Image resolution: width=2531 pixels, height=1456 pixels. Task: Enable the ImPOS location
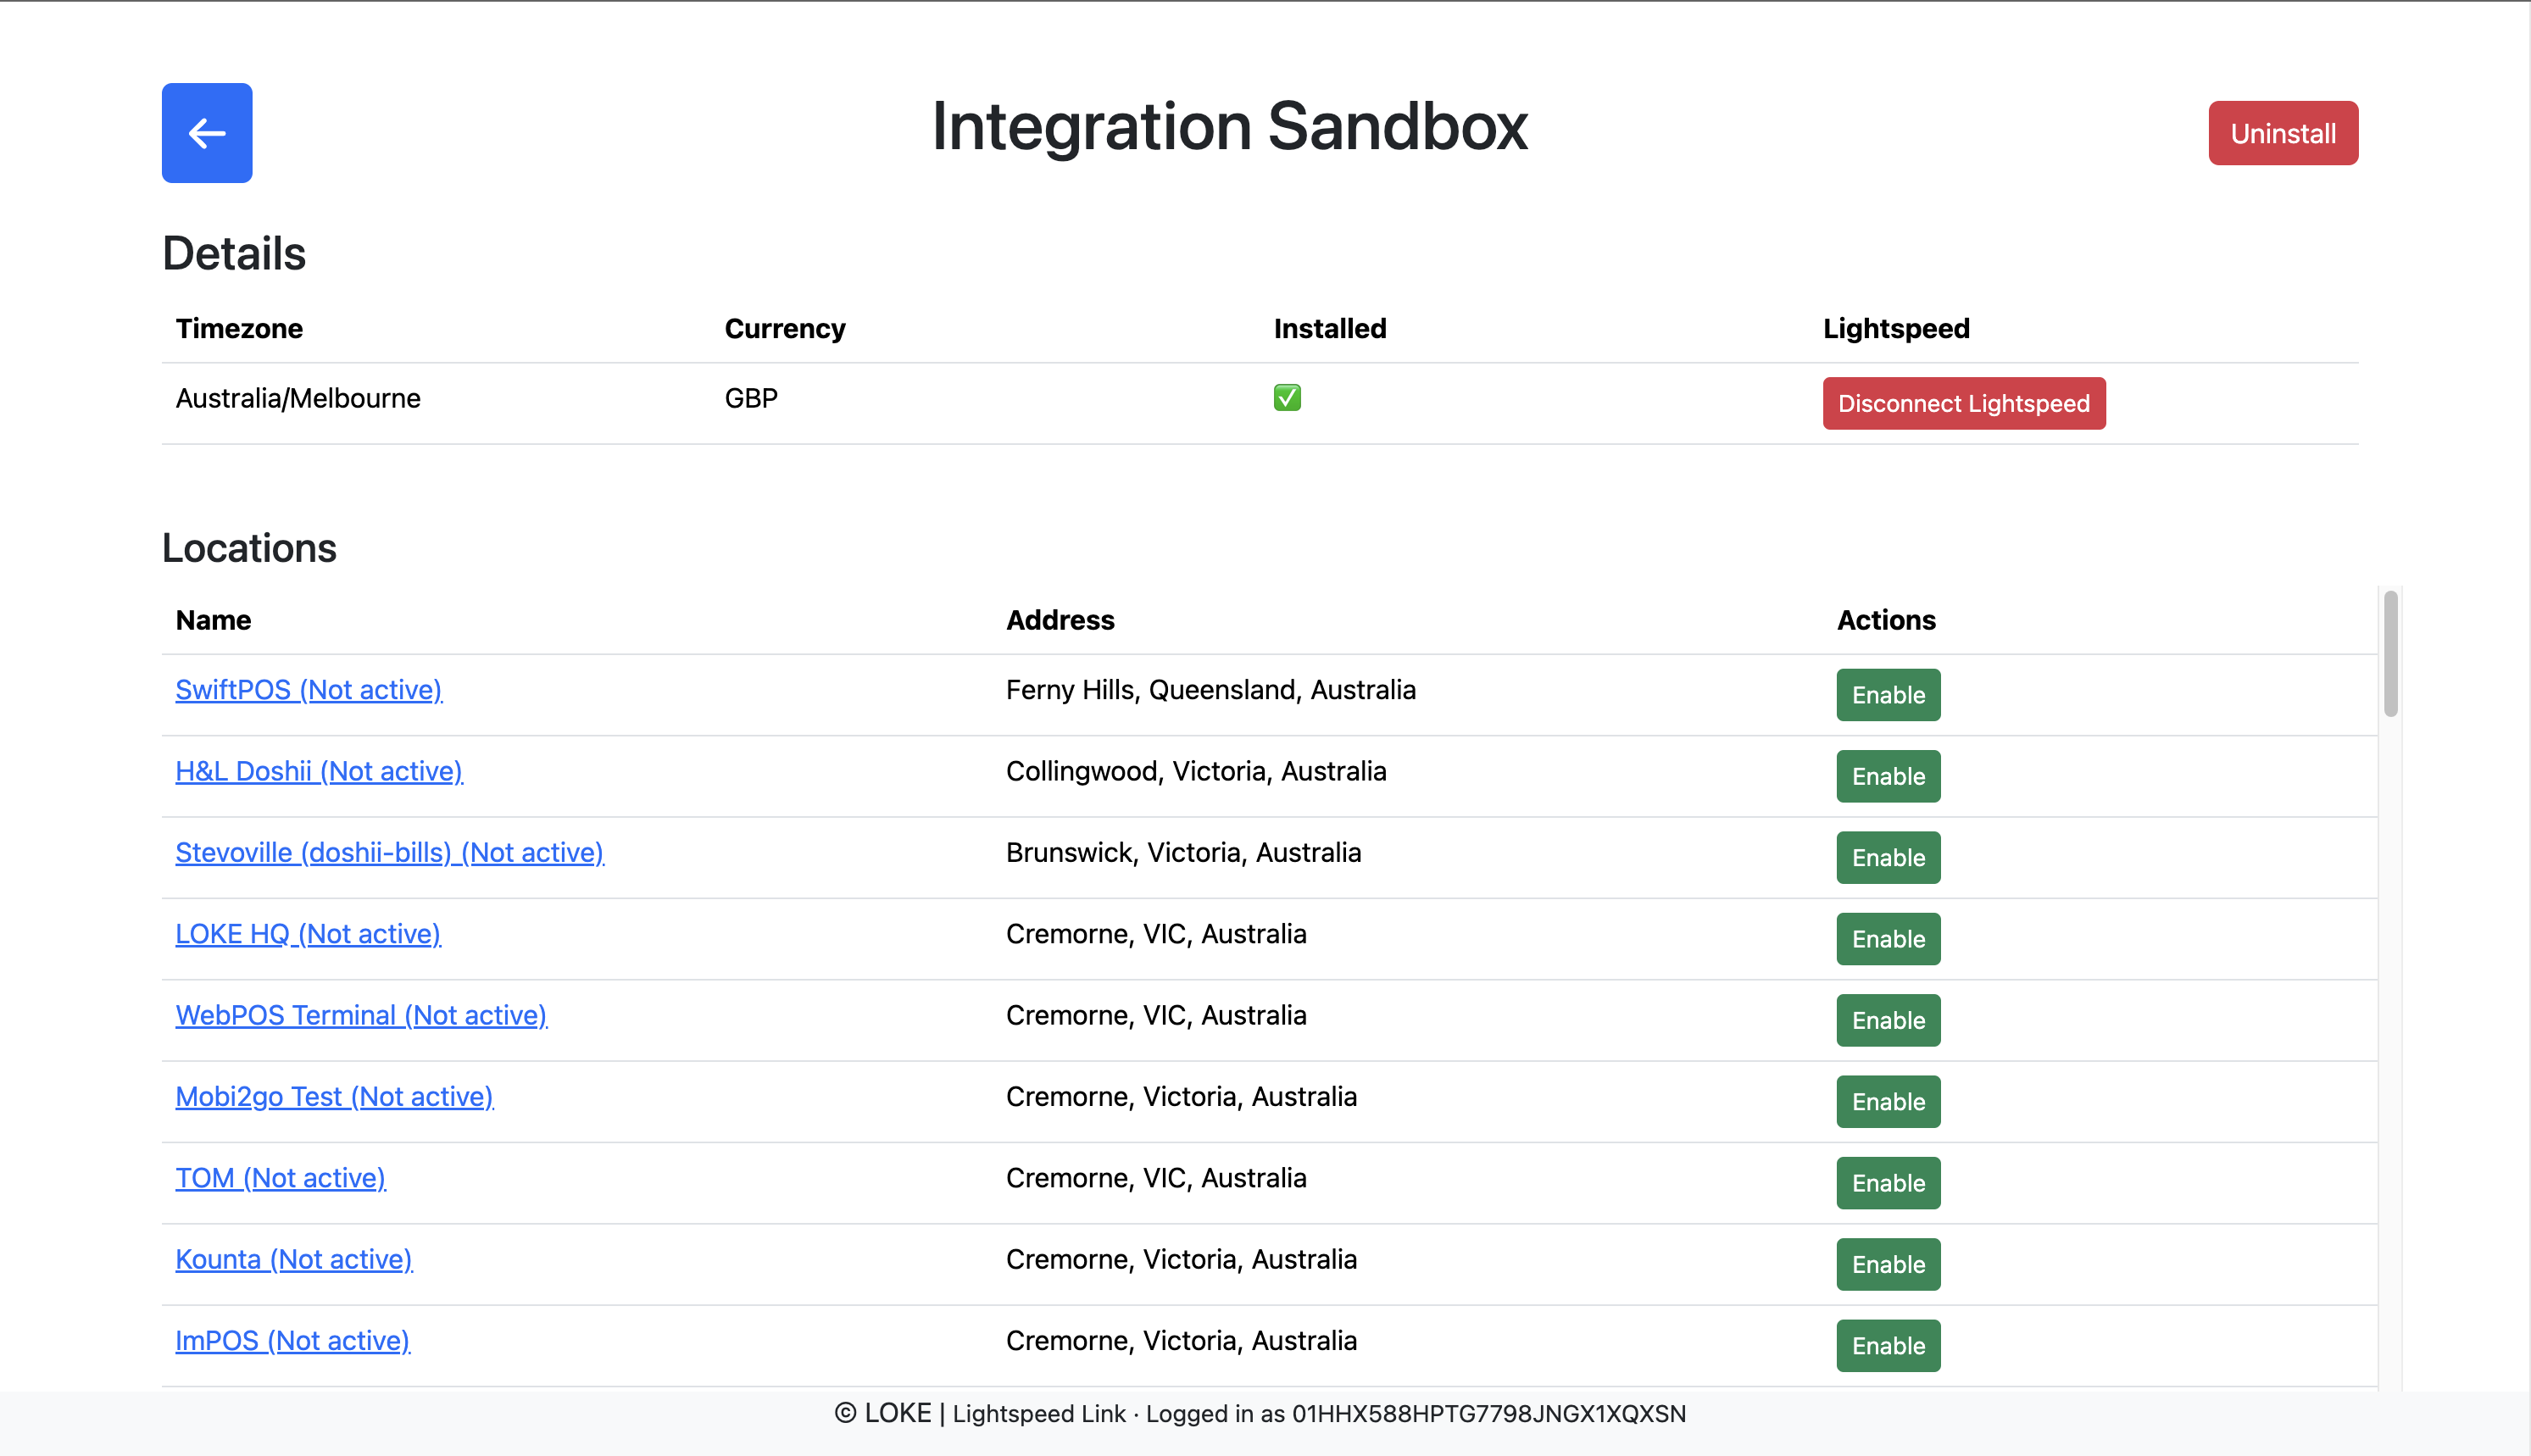pos(1888,1345)
